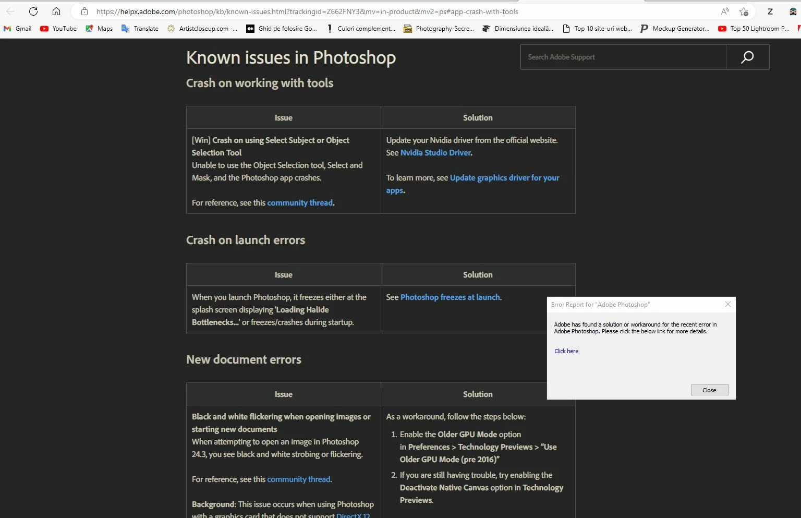The height and width of the screenshot is (518, 801).
Task: Focus the Search Adobe Support field
Action: tap(623, 57)
